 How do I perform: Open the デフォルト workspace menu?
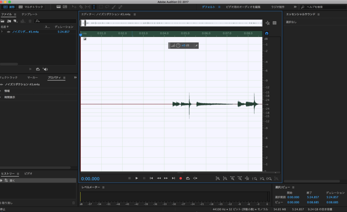[219, 7]
